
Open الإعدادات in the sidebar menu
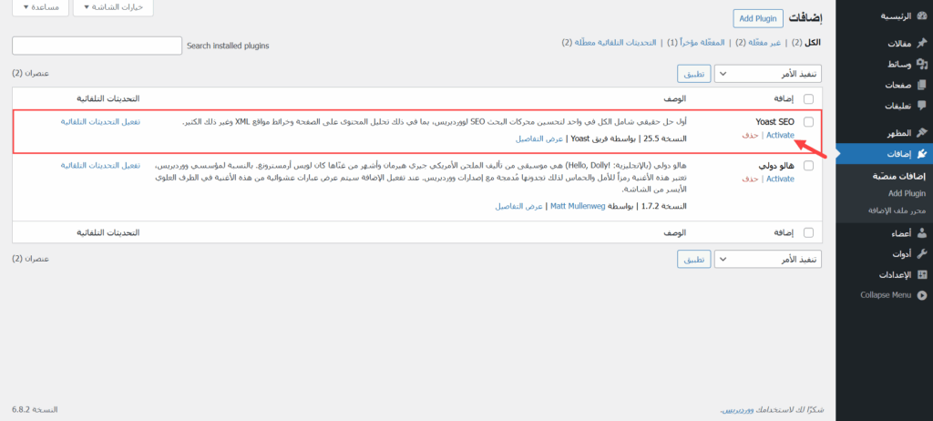[896, 274]
